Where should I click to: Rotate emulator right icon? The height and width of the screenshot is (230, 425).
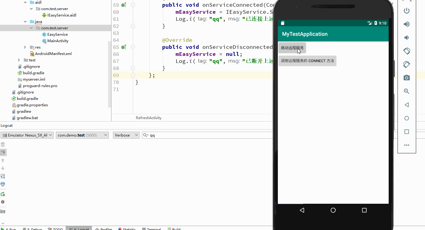[x=407, y=64]
